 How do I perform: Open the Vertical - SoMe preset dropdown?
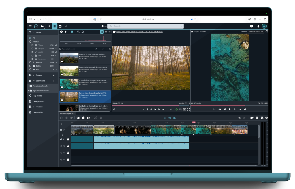pyautogui.click(x=256, y=32)
